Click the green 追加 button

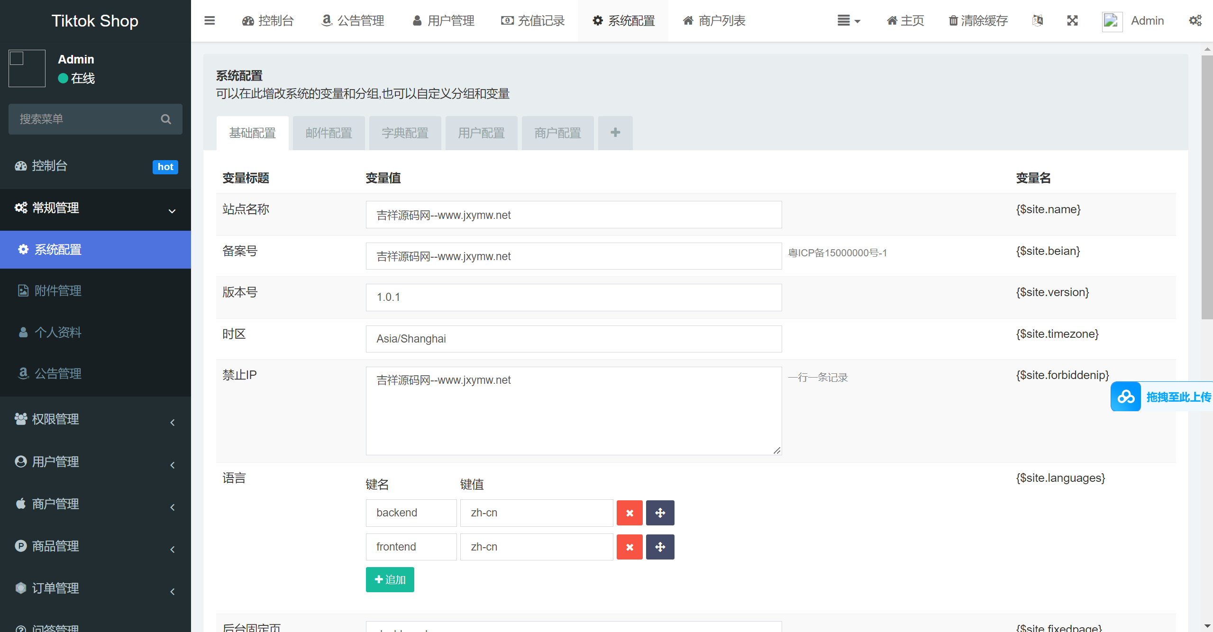[x=390, y=579]
